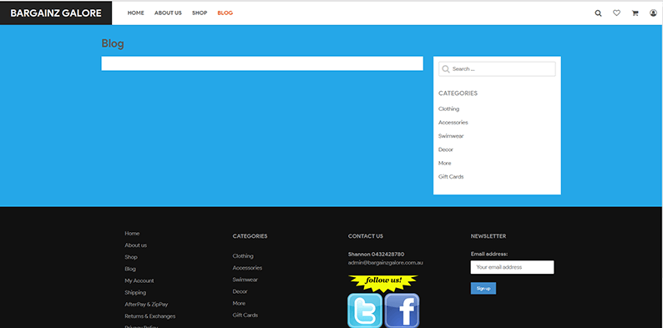Open the About Us menu item
Screen dimensions: 663x328
[x=168, y=13]
